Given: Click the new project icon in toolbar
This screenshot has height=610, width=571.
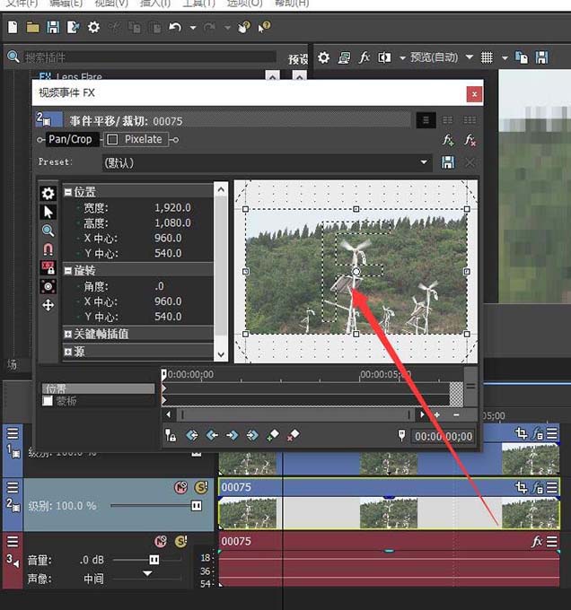Looking at the screenshot, I should (13, 28).
